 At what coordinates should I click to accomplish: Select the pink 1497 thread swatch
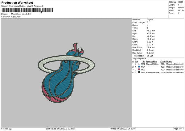pyautogui.click(x=139, y=70)
